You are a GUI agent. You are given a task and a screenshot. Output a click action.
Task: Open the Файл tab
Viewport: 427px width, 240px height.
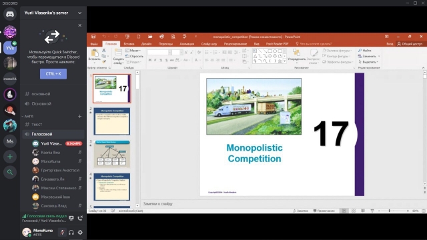point(94,44)
